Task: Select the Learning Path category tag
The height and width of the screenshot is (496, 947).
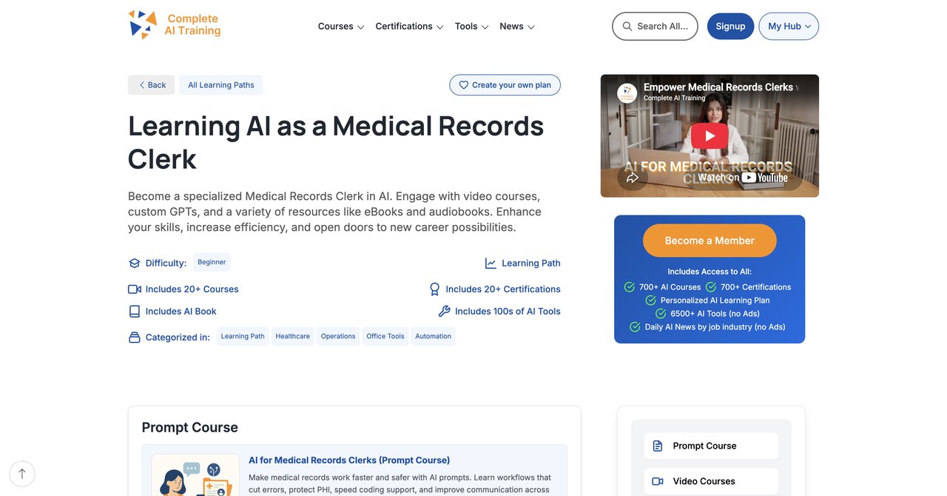Action: tap(243, 336)
